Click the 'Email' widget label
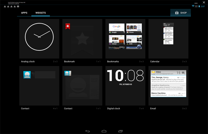 tap(153, 109)
